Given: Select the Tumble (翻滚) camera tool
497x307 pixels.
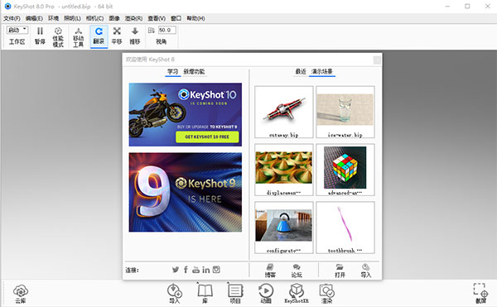Looking at the screenshot, I should coord(99,36).
